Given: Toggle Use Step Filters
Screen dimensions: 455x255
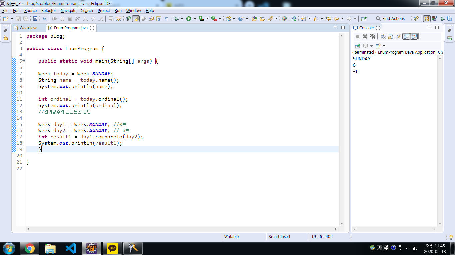Looking at the screenshot, I should point(118,19).
